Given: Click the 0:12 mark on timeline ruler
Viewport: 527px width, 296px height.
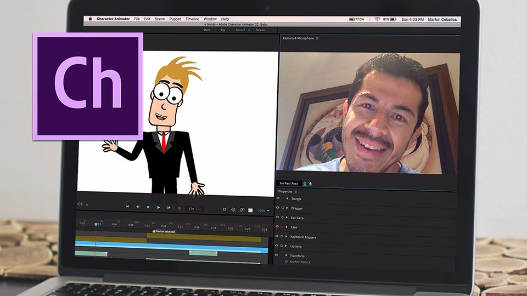Looking at the screenshot, I should [164, 226].
